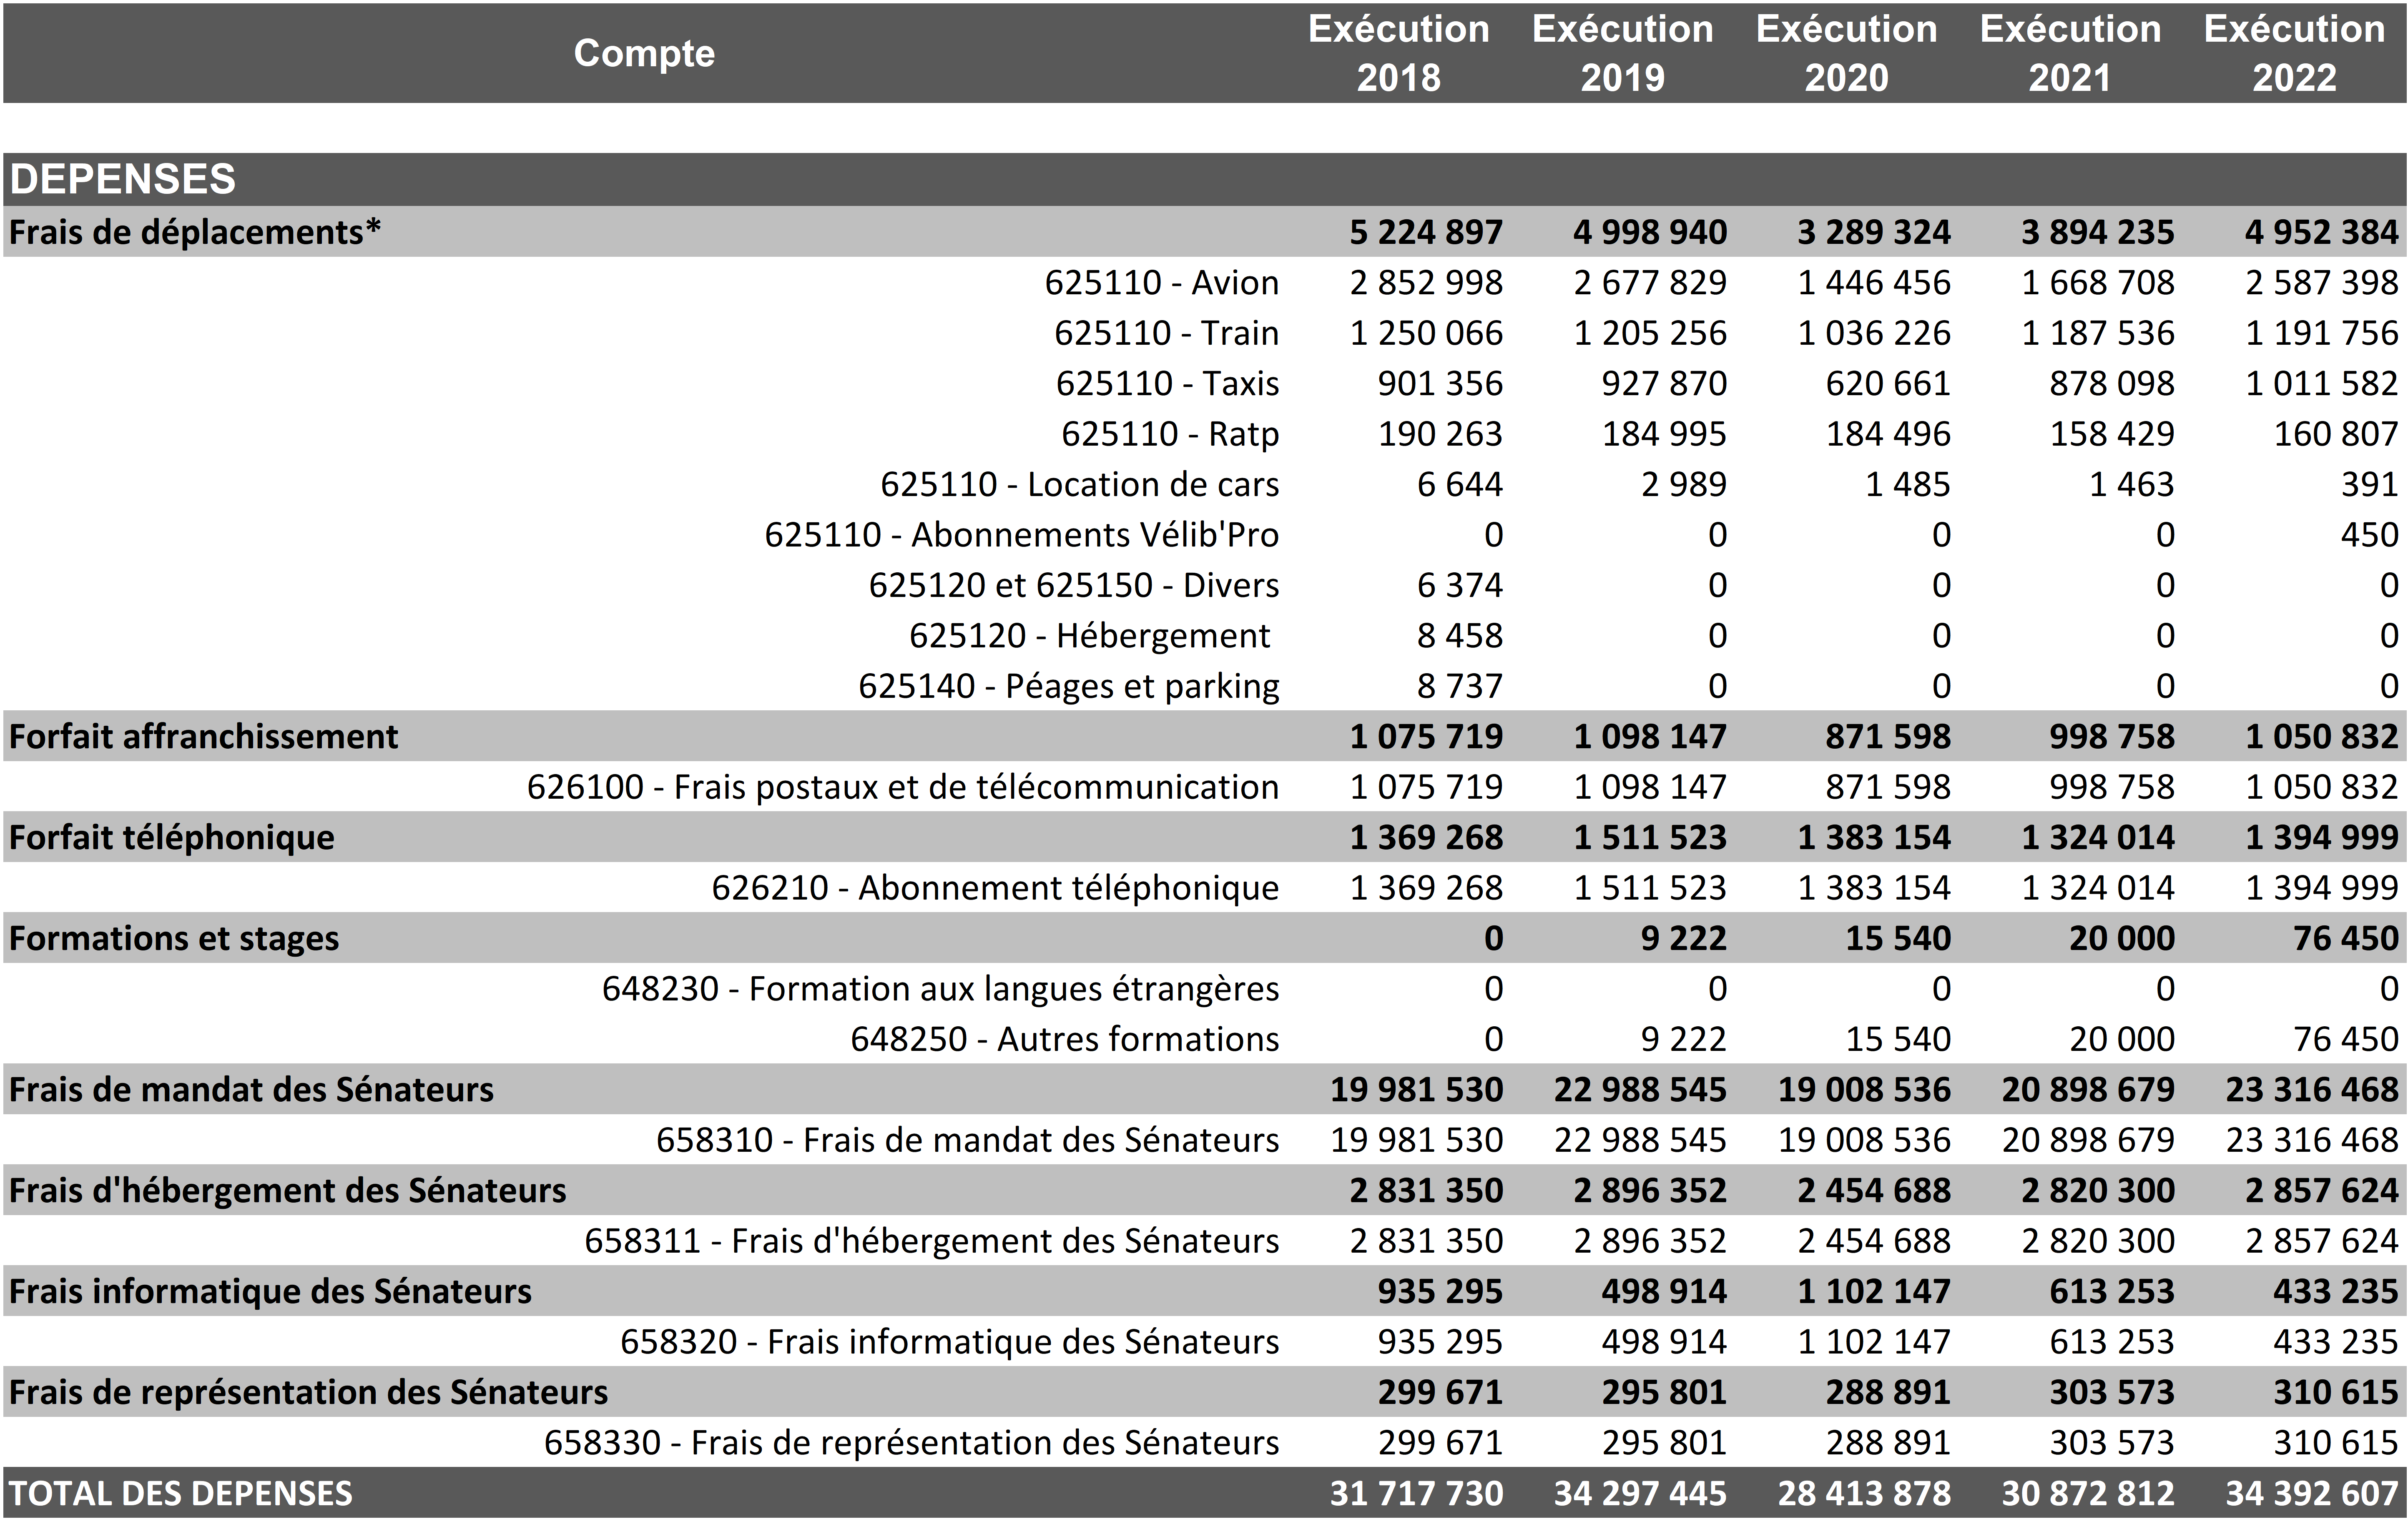This screenshot has width=2408, height=1519.
Task: Select 658311 - Frais d'hébergement des Sénateurs
Action: click(x=931, y=1241)
